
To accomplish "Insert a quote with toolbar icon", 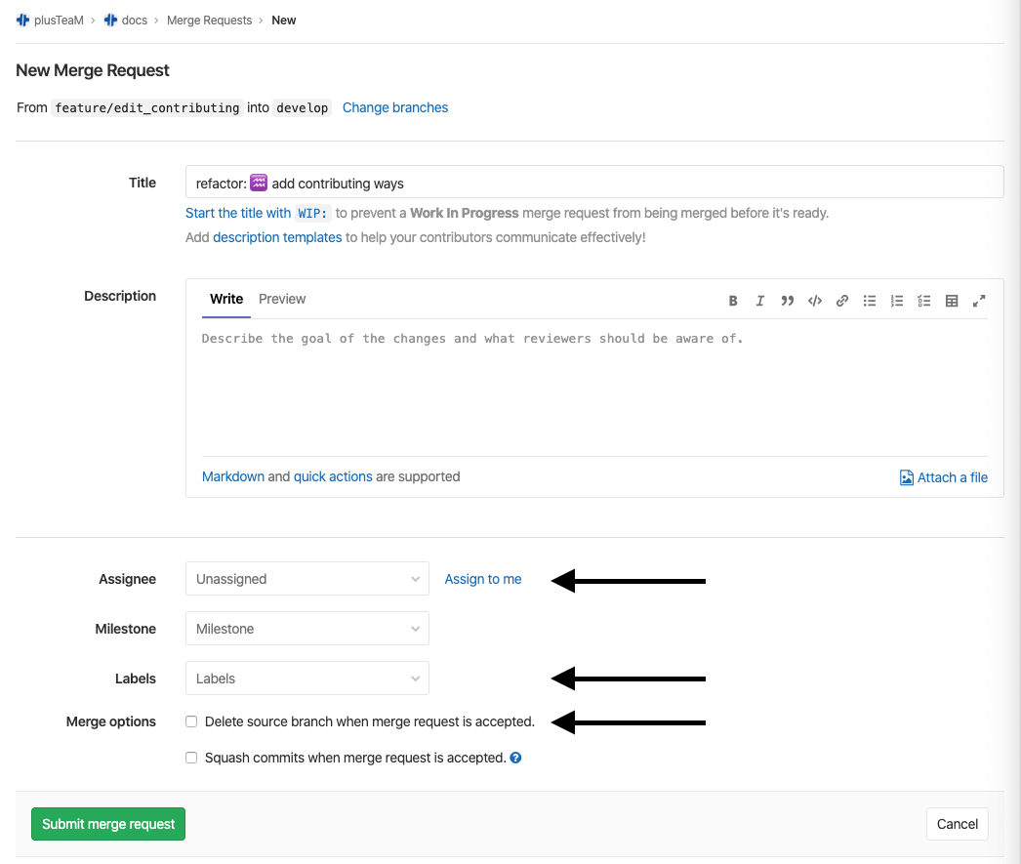I will click(x=787, y=301).
